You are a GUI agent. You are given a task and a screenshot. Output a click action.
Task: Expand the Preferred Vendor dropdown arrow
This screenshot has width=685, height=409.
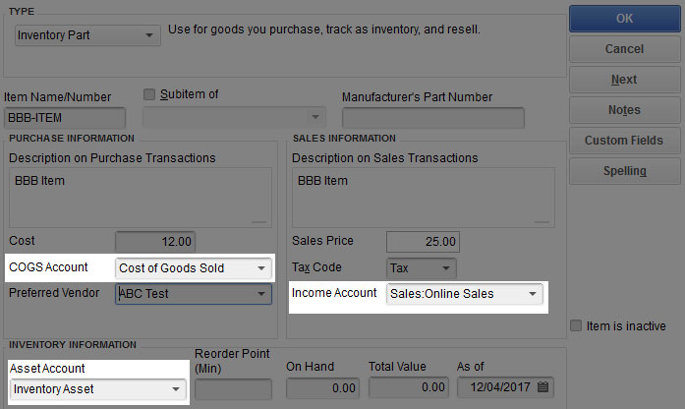261,294
